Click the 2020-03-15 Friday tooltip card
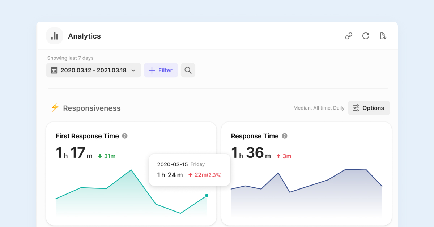The width and height of the screenshot is (434, 227). pos(190,170)
